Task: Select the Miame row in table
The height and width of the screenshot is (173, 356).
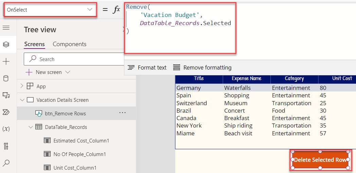Action: click(x=266, y=133)
